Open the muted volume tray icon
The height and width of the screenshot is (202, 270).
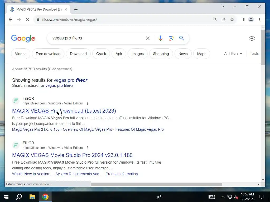236,197
